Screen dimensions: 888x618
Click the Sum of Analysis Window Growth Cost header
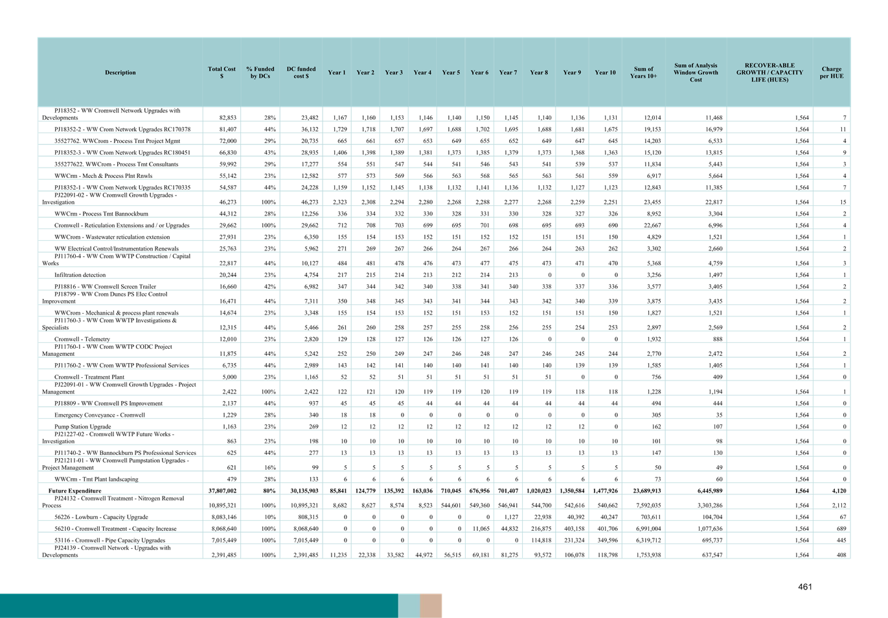[696, 72]
